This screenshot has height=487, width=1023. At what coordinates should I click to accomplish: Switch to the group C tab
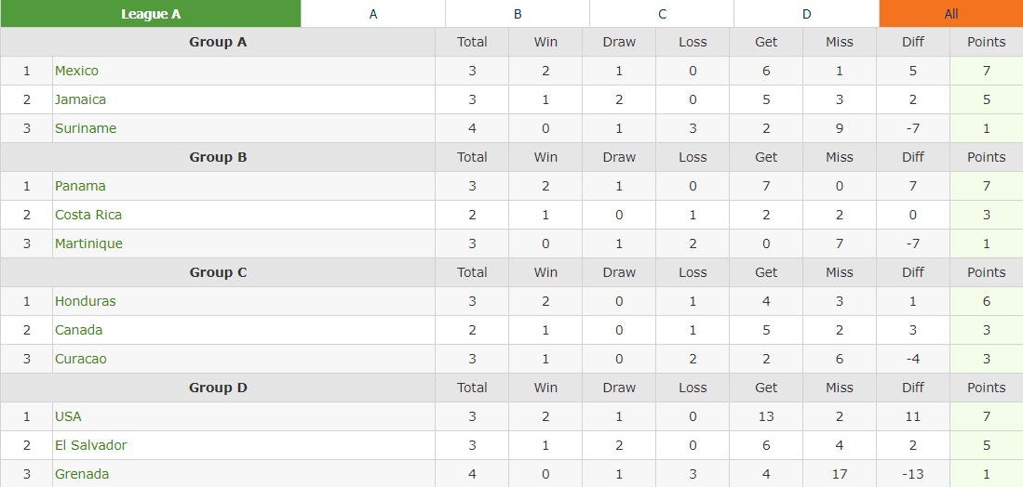[x=662, y=14]
